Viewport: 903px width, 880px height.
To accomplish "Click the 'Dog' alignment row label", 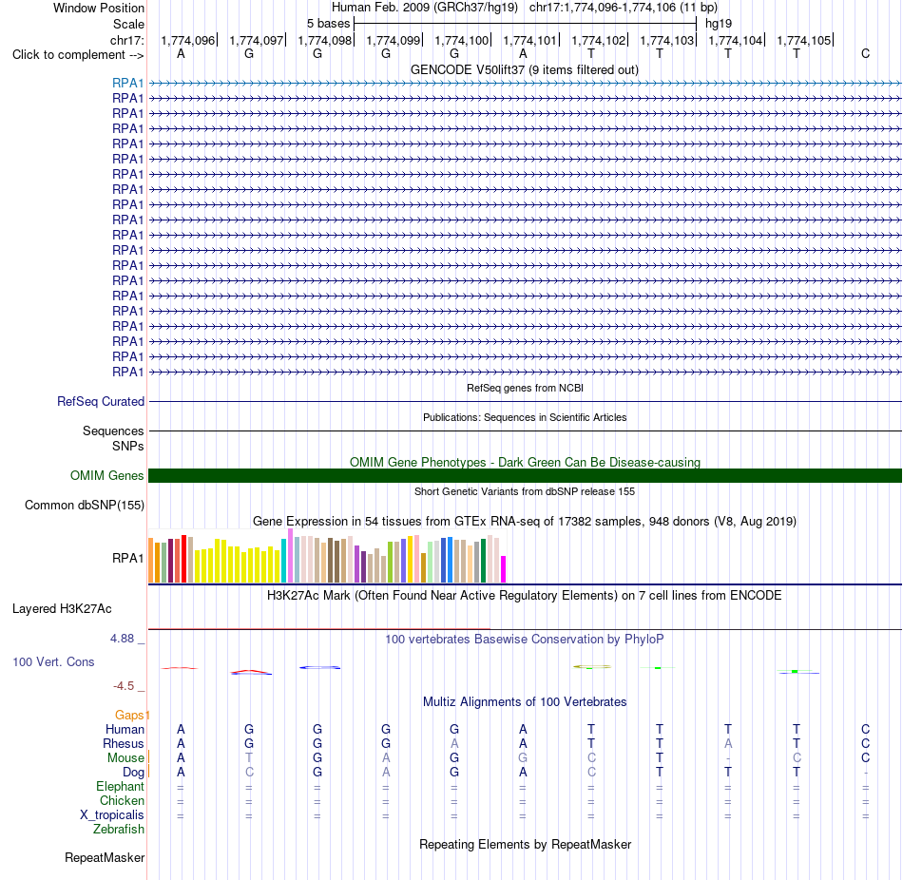I will pos(133,773).
